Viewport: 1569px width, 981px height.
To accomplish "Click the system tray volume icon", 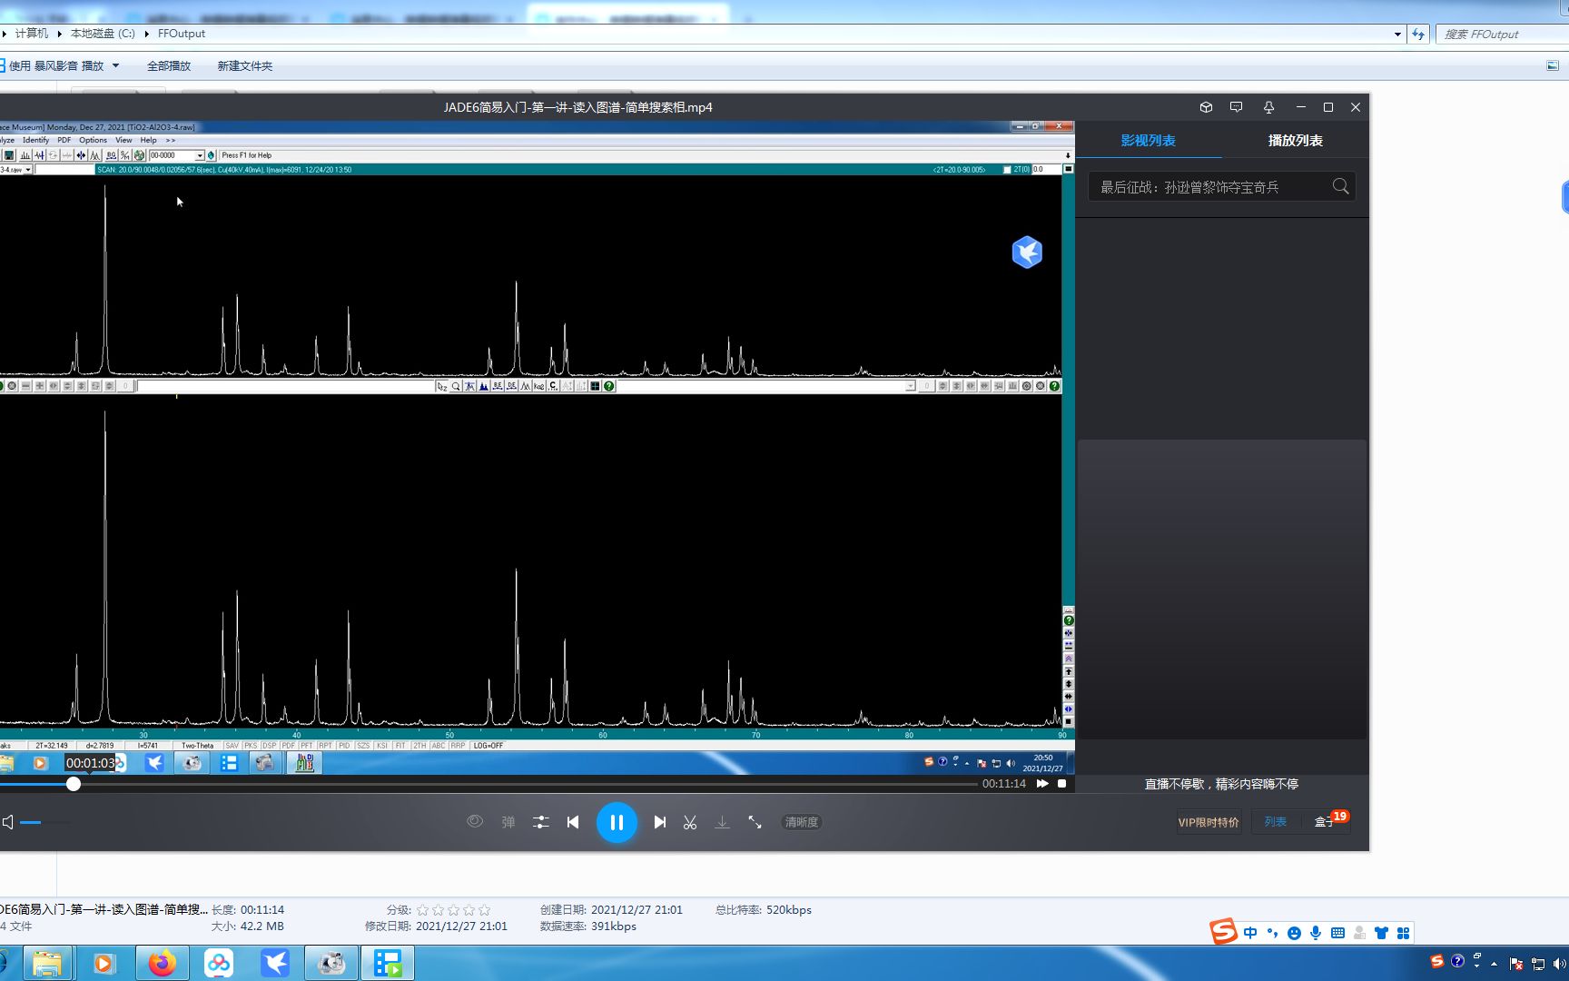I will click(x=1560, y=964).
